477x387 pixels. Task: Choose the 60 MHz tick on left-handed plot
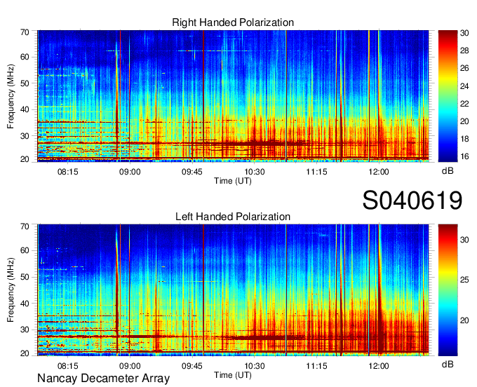tap(25, 251)
